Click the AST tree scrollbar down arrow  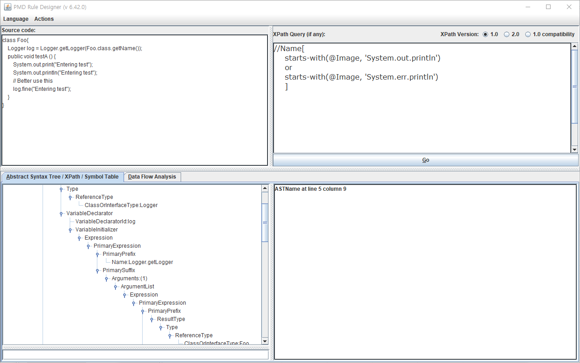(x=265, y=341)
